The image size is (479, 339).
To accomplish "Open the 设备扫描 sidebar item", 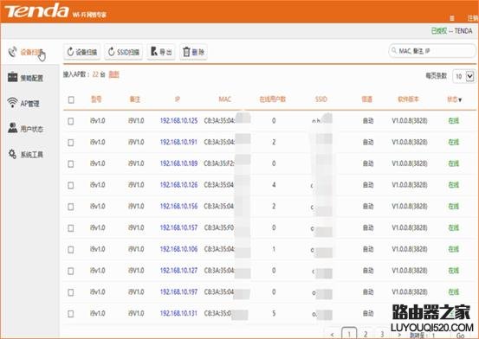I will pos(27,52).
